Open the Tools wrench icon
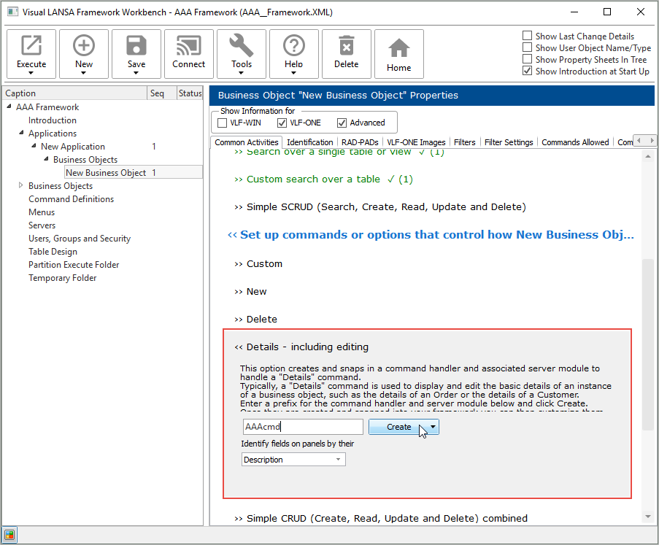 pos(242,47)
